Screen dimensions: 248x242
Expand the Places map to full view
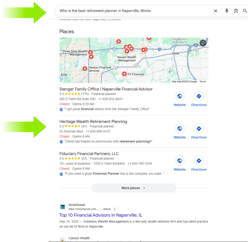coord(203,43)
